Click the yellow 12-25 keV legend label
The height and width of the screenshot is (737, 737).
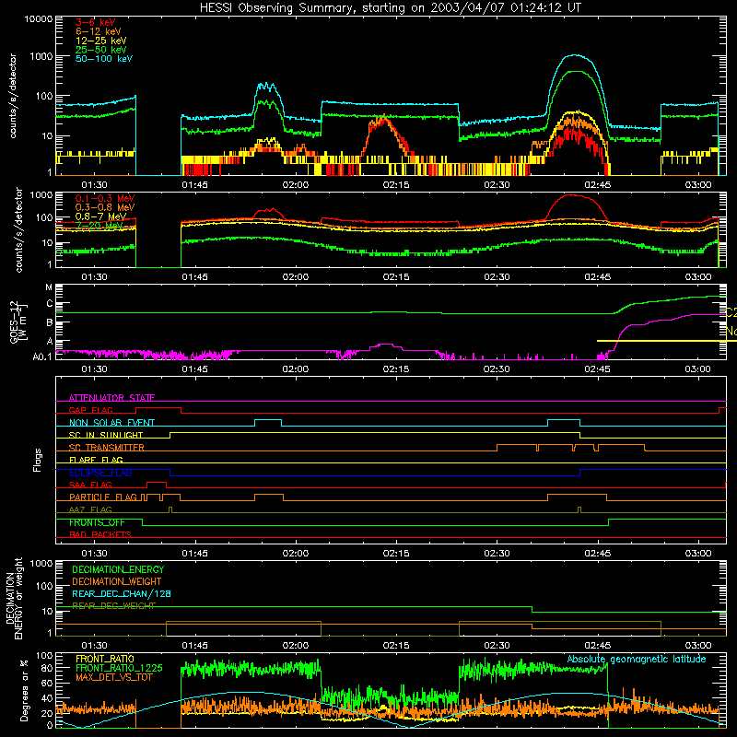101,41
